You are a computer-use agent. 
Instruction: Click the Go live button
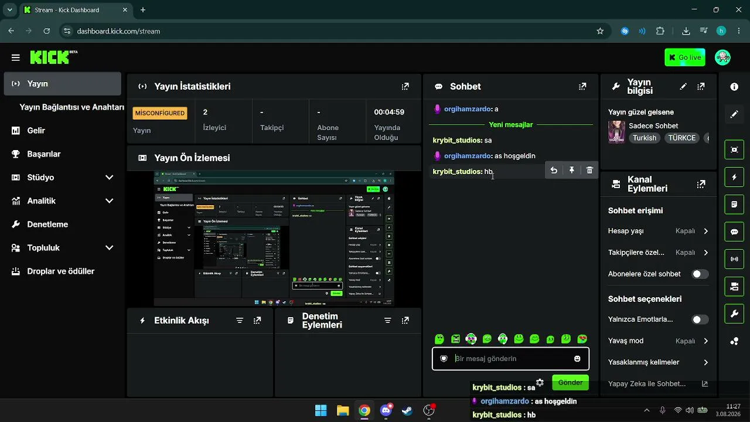click(685, 57)
